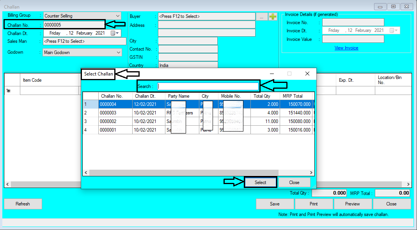This screenshot has width=417, height=230.
Task: Click the Save button
Action: [x=275, y=204]
